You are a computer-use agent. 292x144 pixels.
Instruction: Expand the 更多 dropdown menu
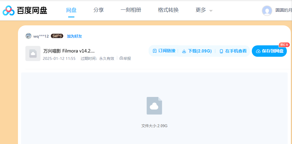pos(204,10)
